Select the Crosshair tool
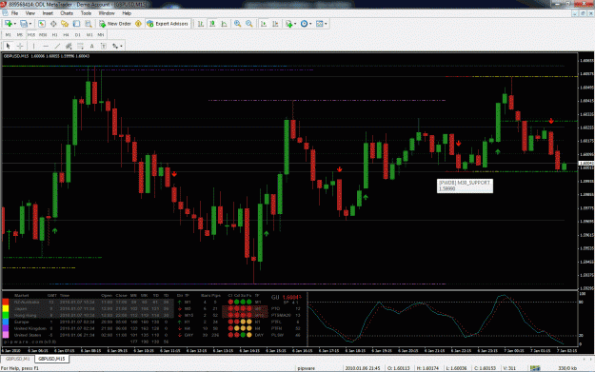This screenshot has height=372, width=595. pyautogui.click(x=20, y=46)
